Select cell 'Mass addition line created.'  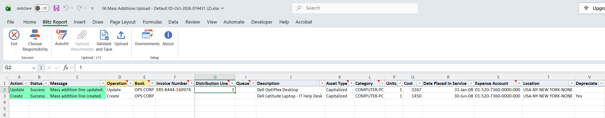pyautogui.click(x=77, y=96)
